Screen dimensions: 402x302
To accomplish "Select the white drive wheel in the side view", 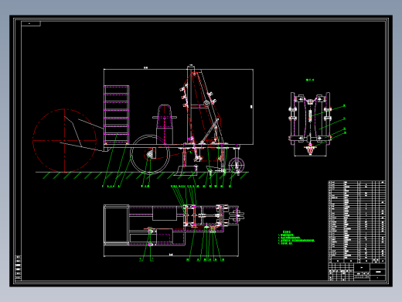I will [150, 155].
